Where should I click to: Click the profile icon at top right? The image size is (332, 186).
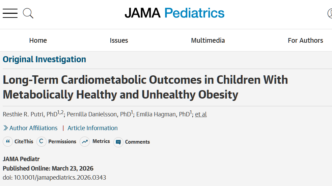(x=330, y=13)
